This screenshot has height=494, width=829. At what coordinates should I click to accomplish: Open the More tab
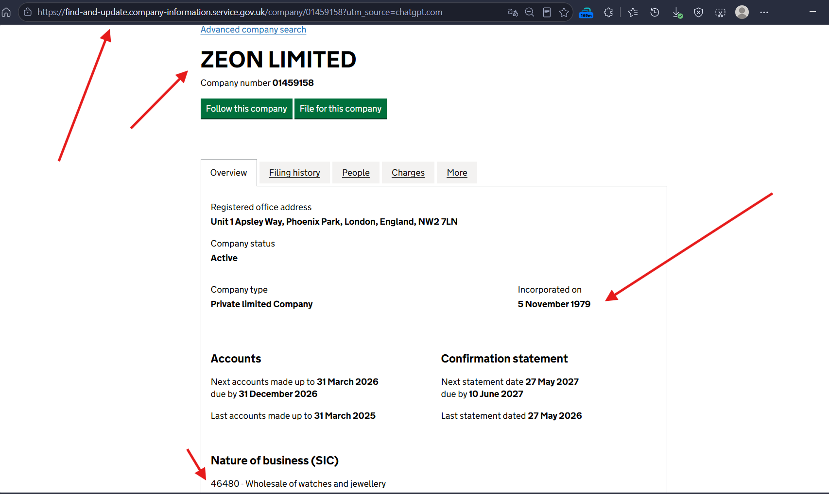pos(457,173)
